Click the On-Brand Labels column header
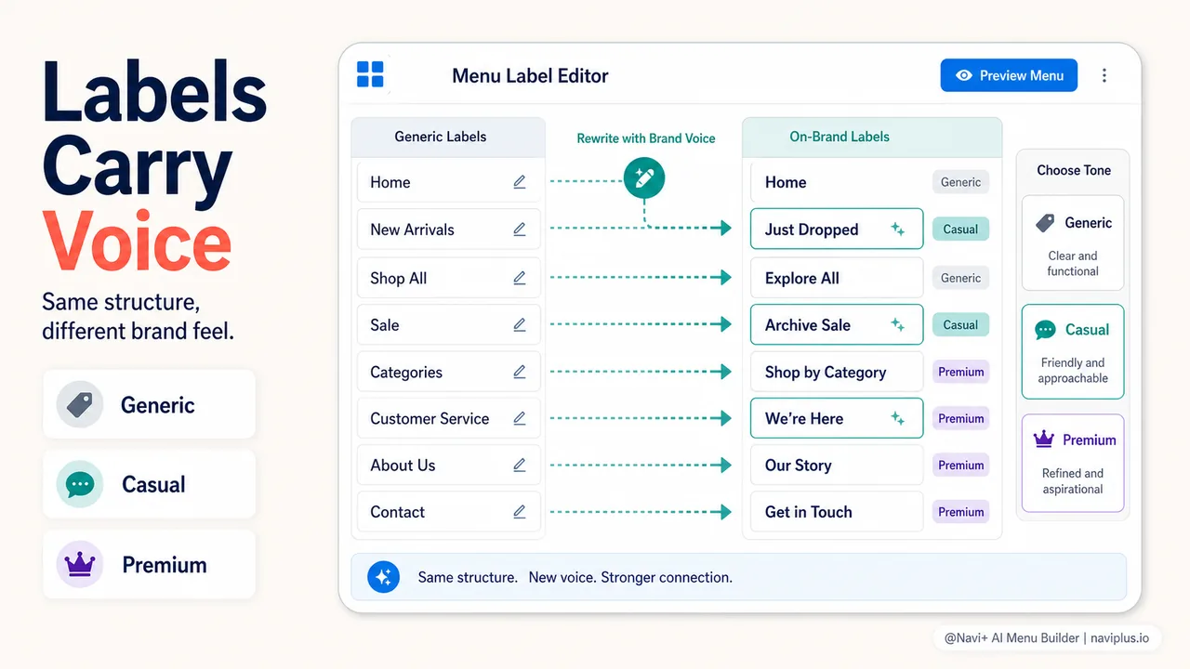1190x669 pixels. point(872,137)
